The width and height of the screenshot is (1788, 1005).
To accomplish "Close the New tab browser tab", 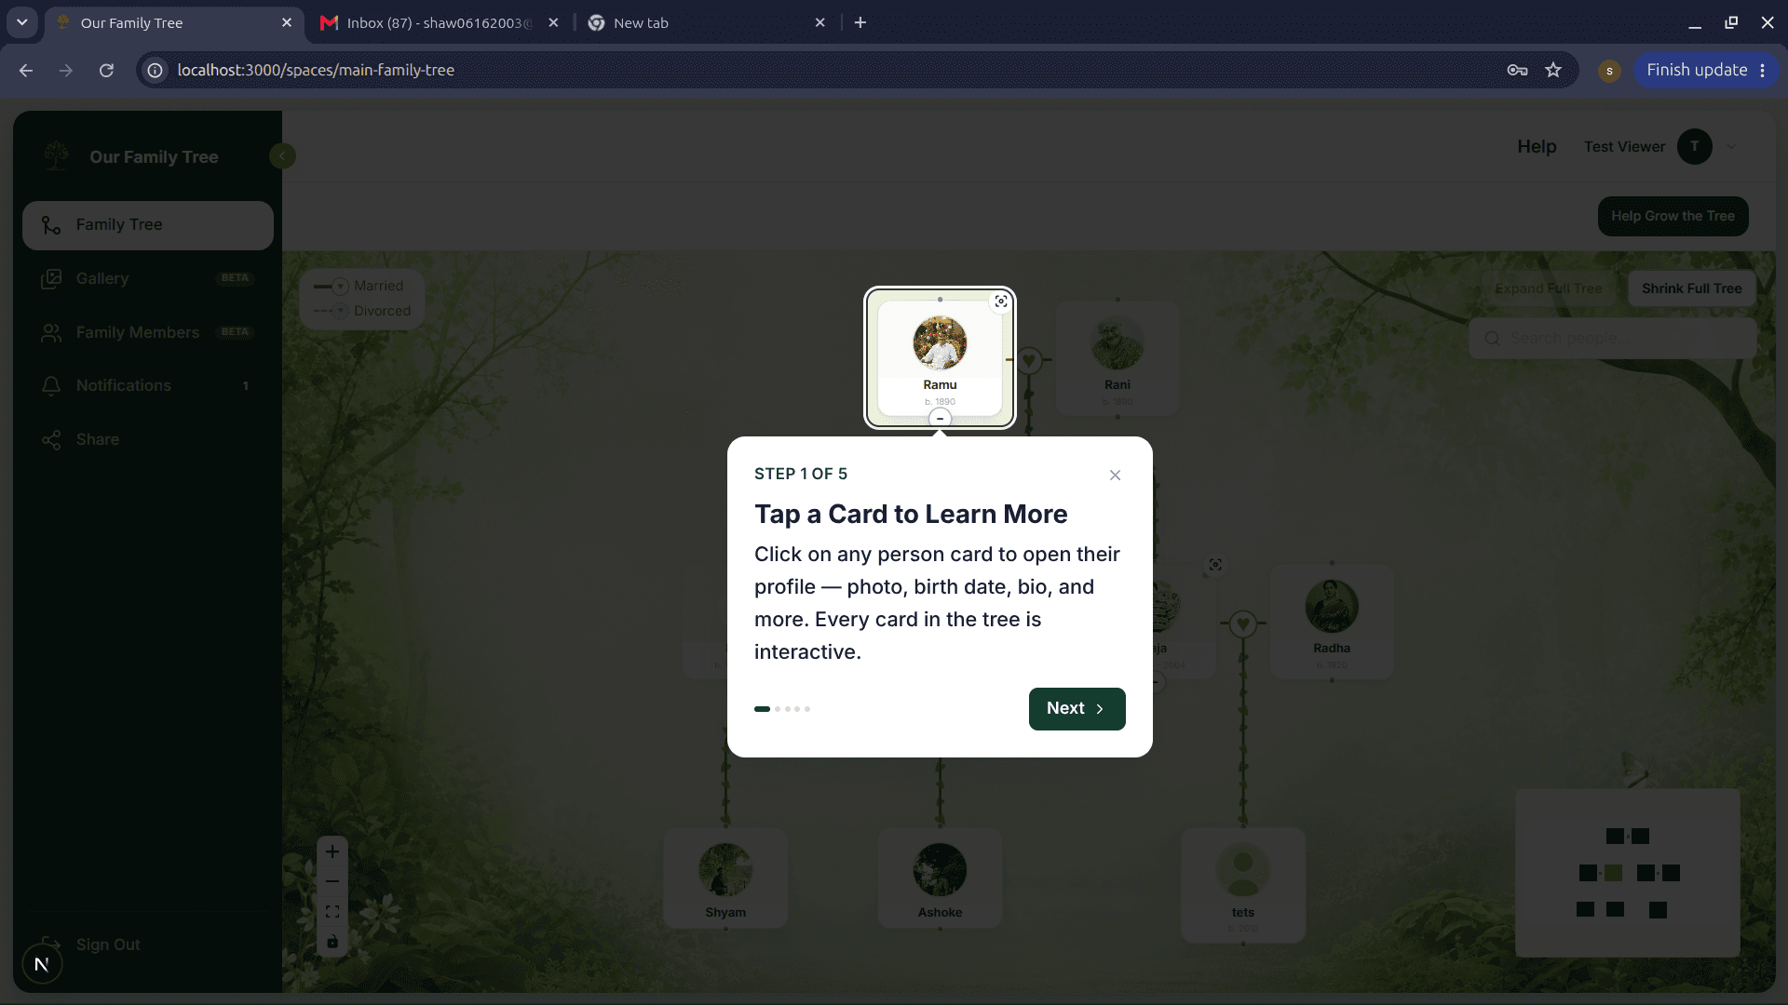I will pyautogui.click(x=820, y=22).
